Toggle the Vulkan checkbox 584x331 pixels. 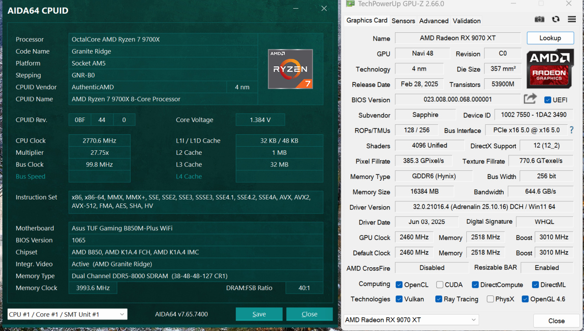[399, 299]
